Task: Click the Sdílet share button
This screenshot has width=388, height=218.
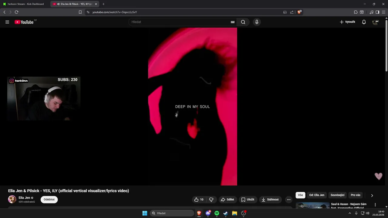Action: [227, 200]
